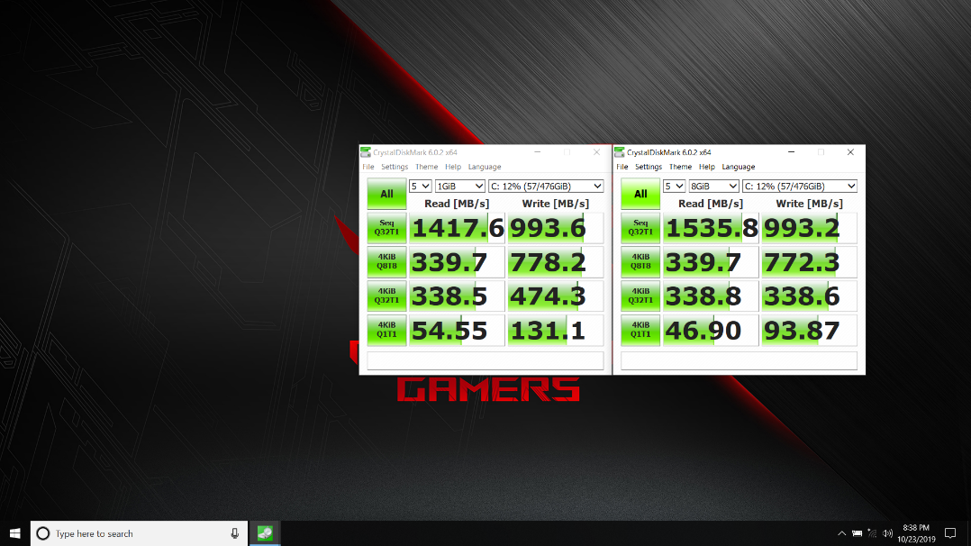Close the left CrystalDiskMark window
This screenshot has width=971, height=546.
596,152
